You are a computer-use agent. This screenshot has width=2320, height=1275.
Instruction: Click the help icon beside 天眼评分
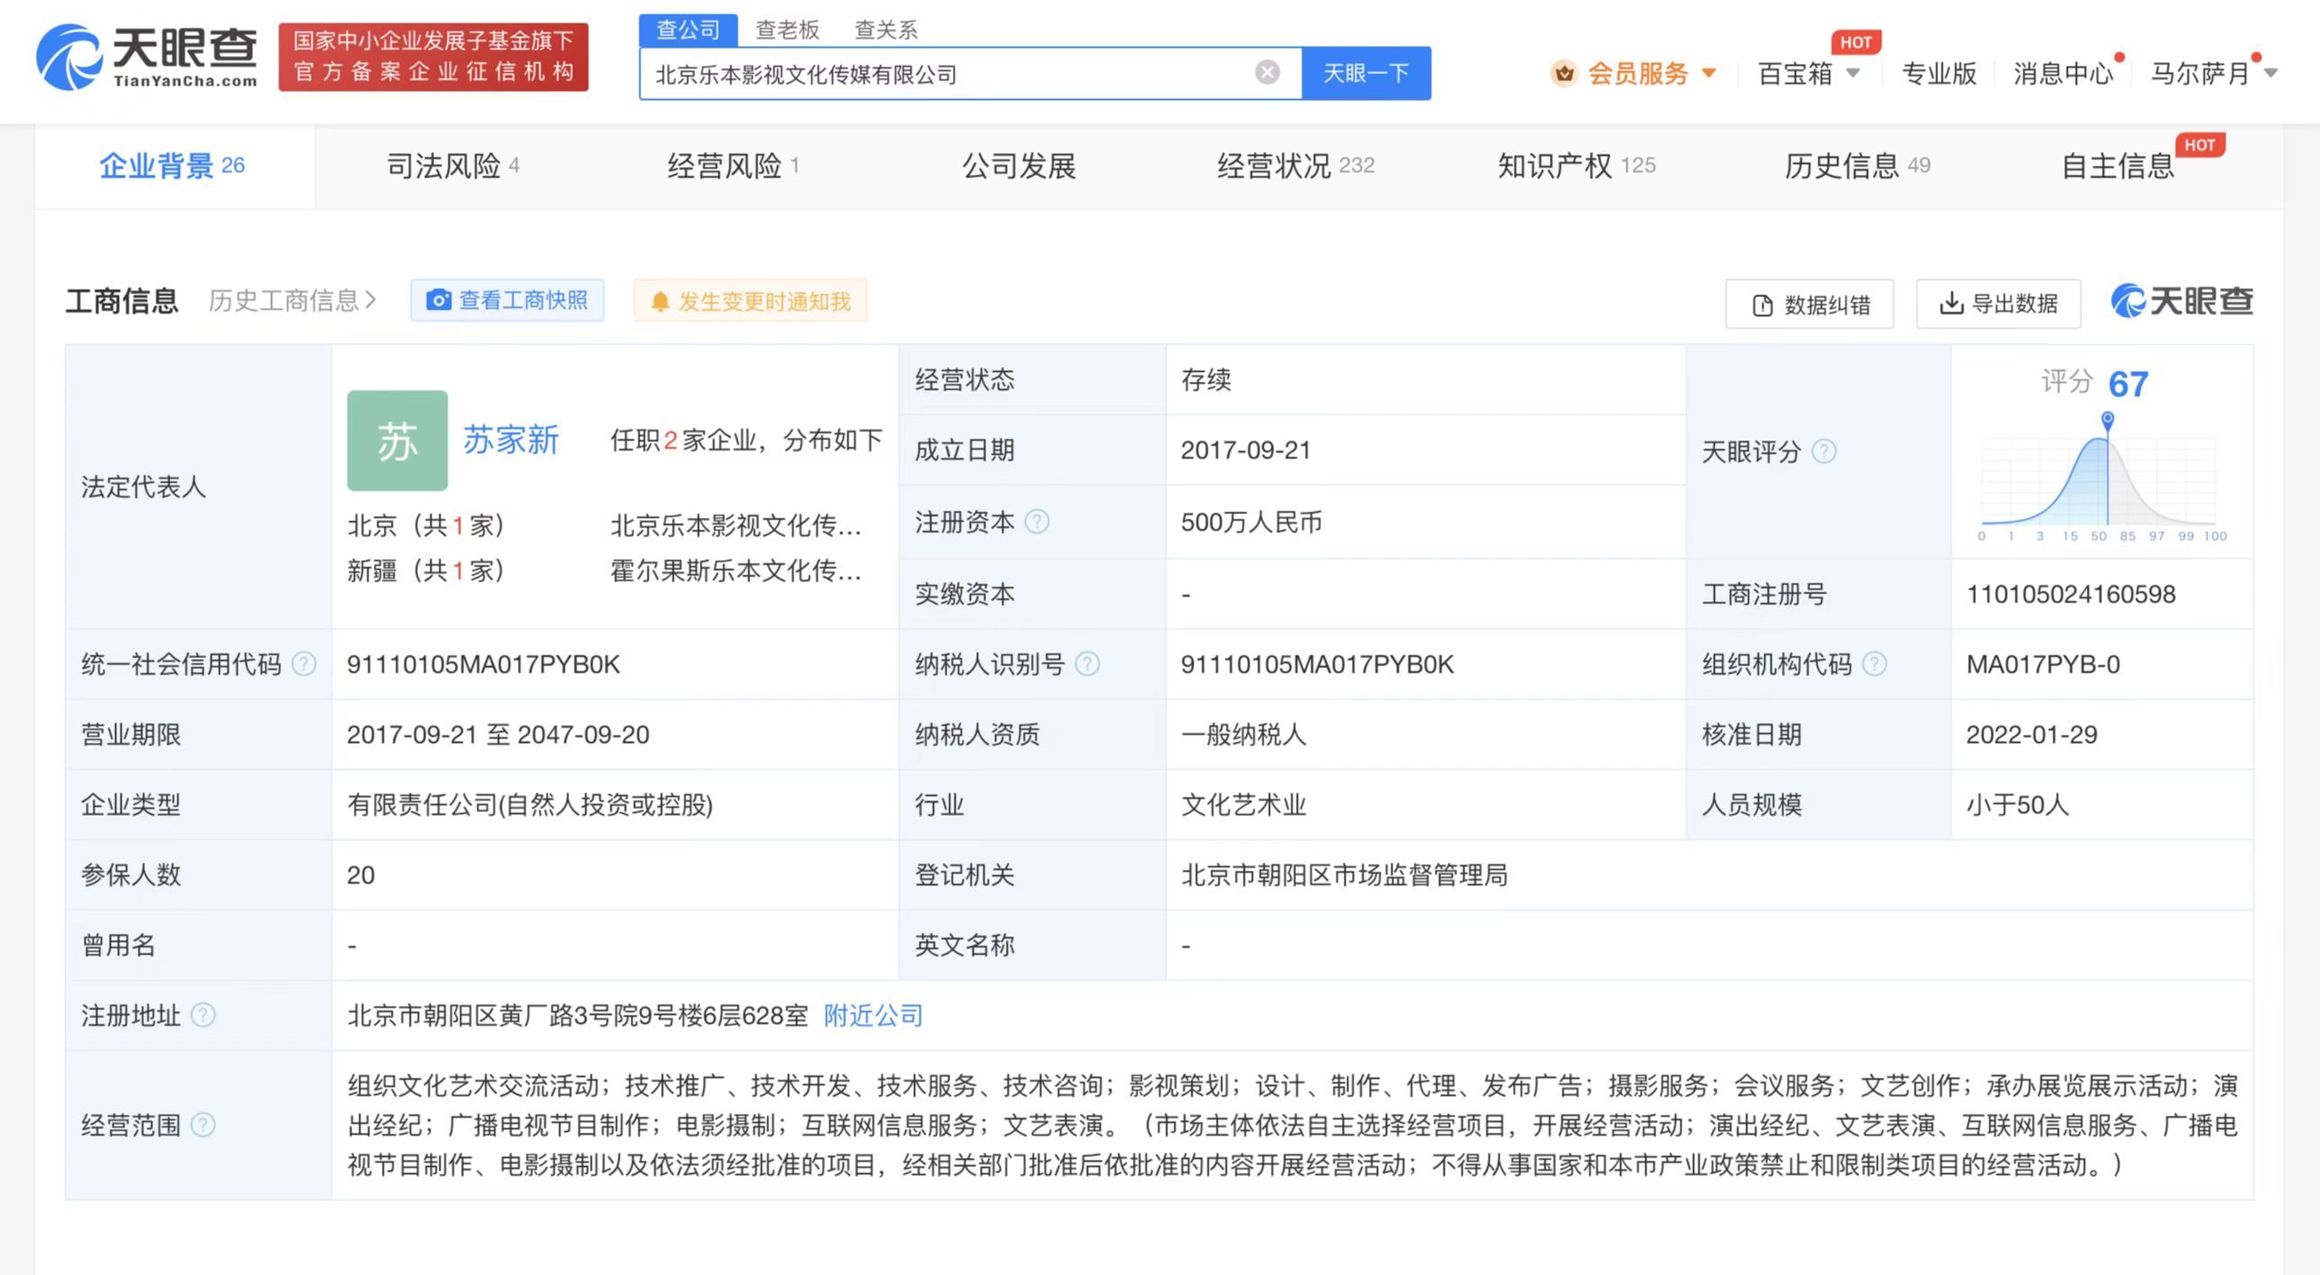tap(1826, 453)
